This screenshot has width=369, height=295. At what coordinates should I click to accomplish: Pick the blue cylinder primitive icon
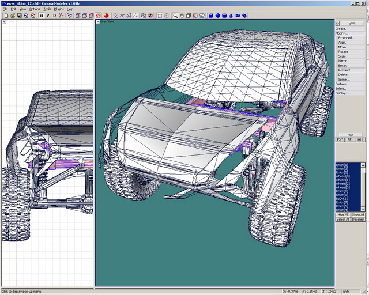(x=224, y=16)
